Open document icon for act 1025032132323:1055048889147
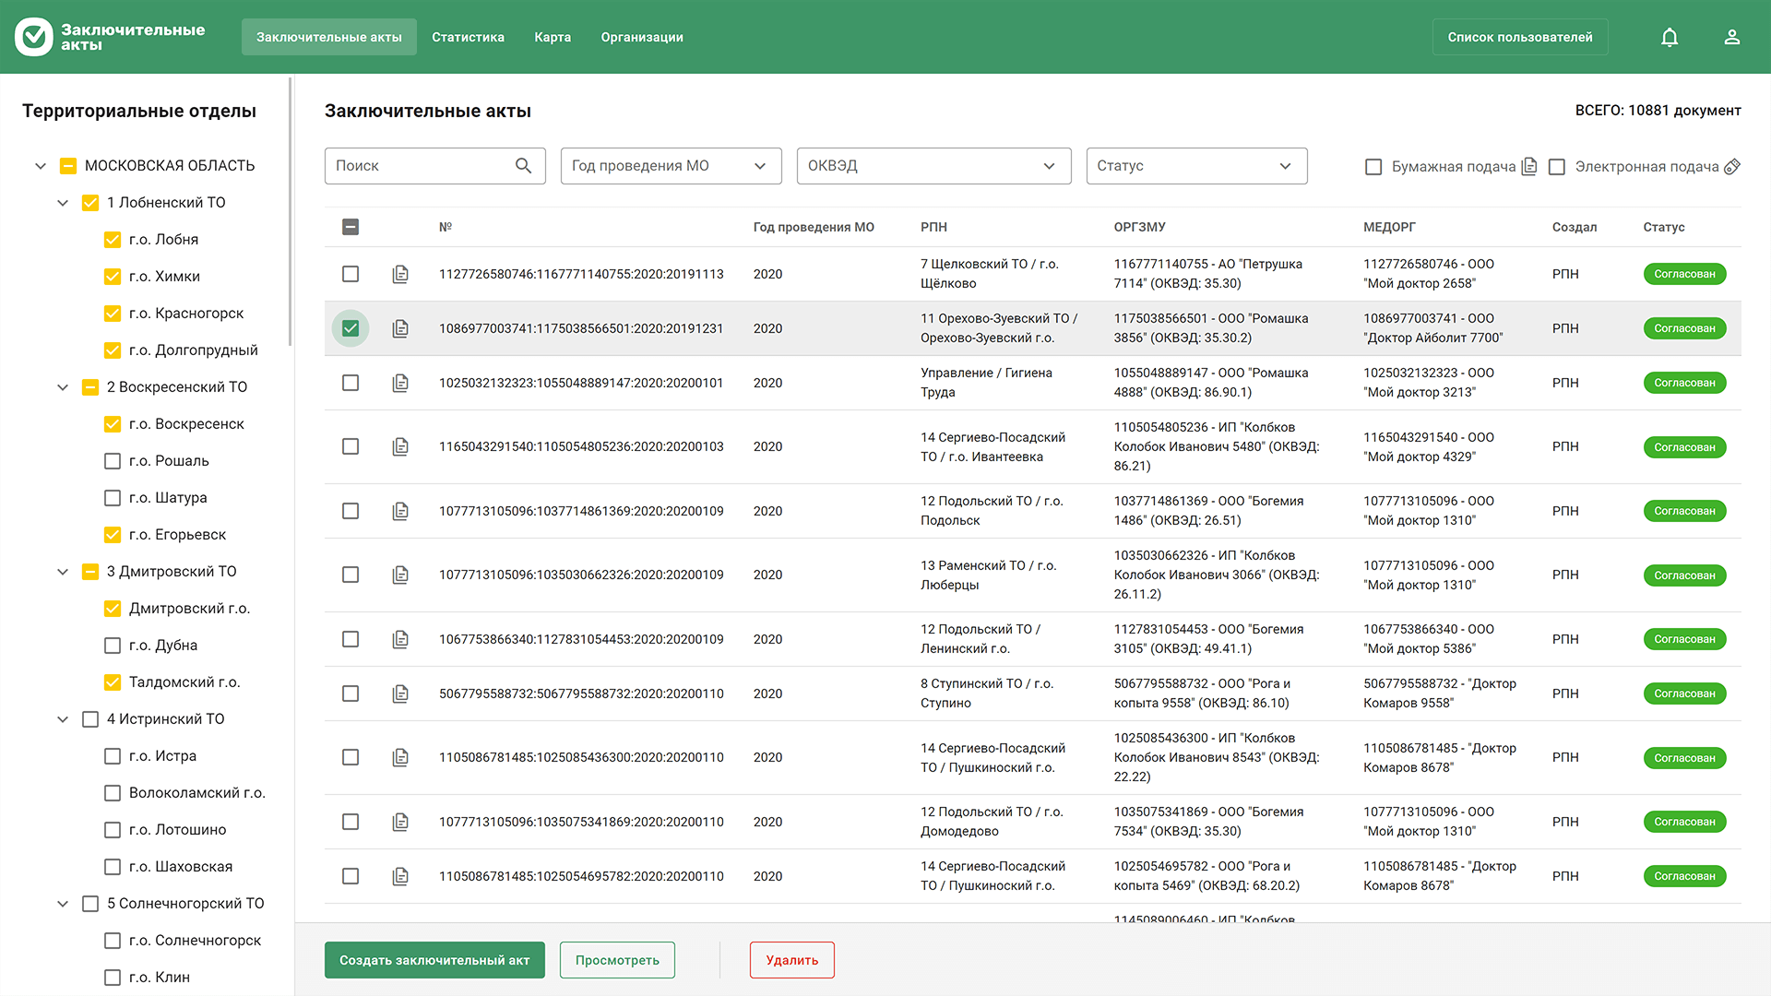Image resolution: width=1771 pixels, height=996 pixels. coord(400,383)
